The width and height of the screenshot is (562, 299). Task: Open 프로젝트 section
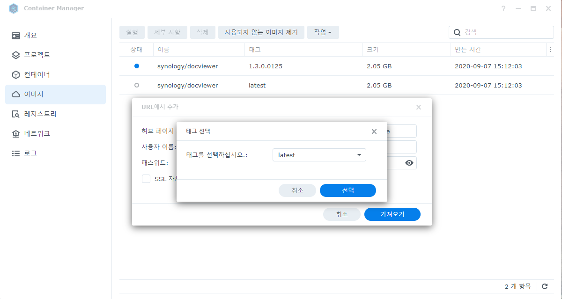pos(55,55)
